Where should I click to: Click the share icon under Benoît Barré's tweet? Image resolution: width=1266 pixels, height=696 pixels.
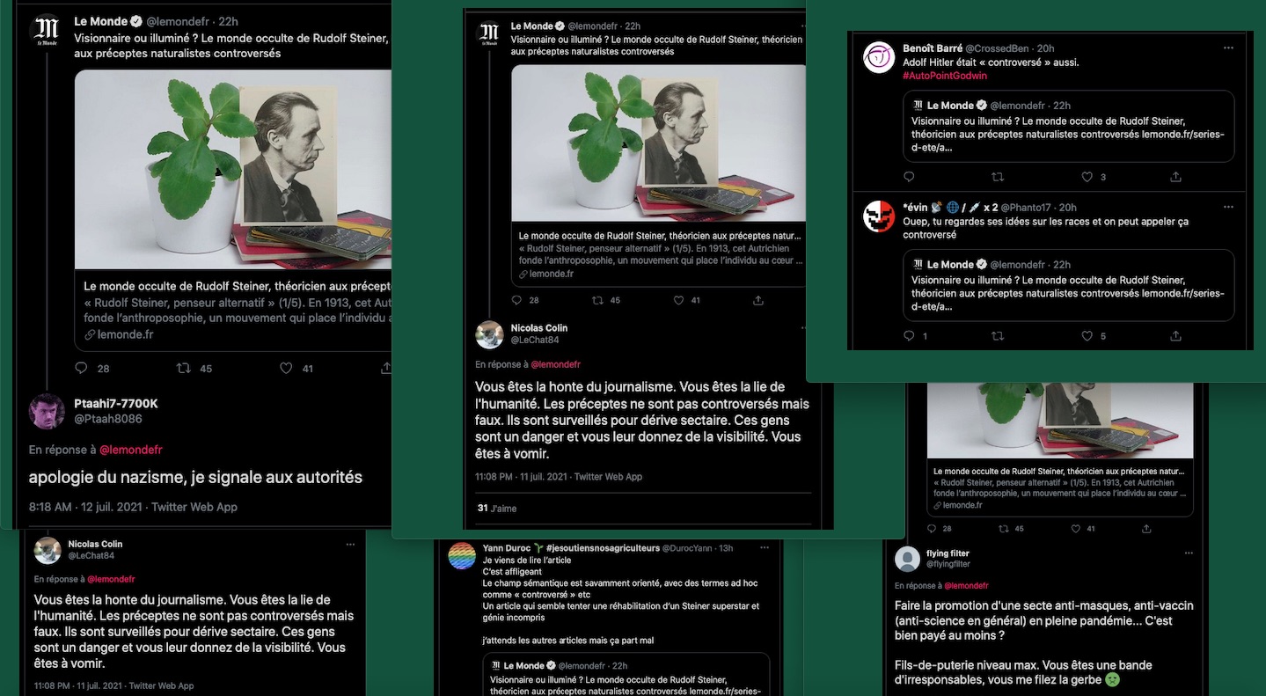click(1175, 177)
